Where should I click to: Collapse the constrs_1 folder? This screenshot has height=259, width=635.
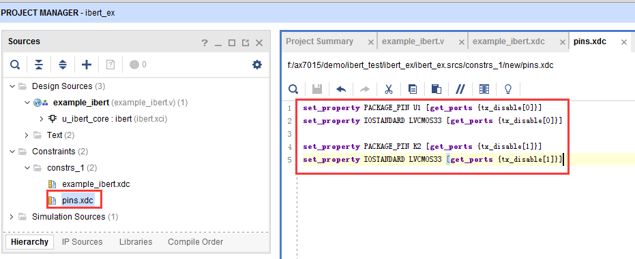[27, 168]
